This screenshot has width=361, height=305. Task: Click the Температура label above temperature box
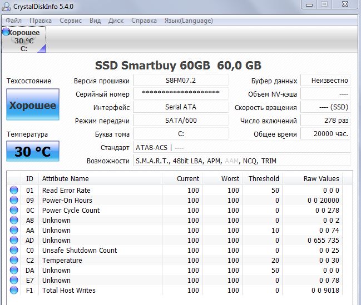tap(27, 134)
